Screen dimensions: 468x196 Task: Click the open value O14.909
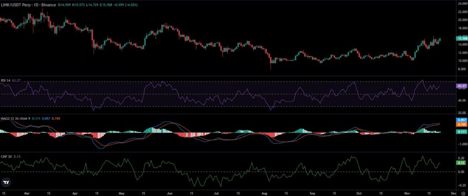tap(64, 5)
